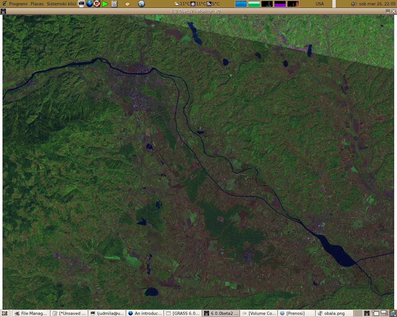Click the USA keyboard layout indicator
Image resolution: width=397 pixels, height=317 pixels.
[319, 4]
